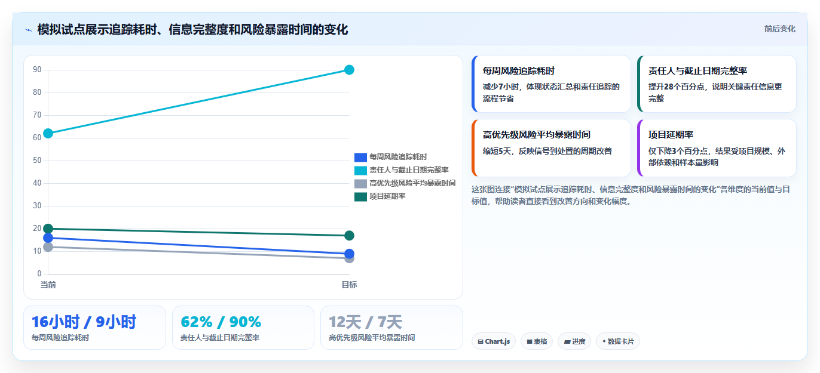820x373 pixels.
Task: Click the cyan data point at 62 on 当前
Action: (48, 133)
